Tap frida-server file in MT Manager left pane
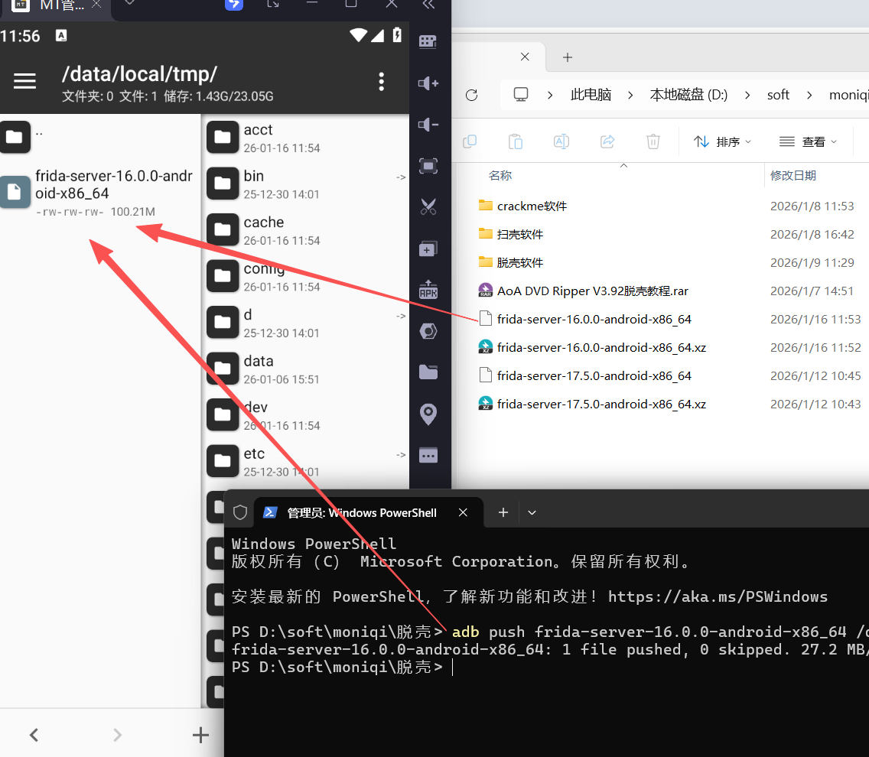 pyautogui.click(x=99, y=192)
